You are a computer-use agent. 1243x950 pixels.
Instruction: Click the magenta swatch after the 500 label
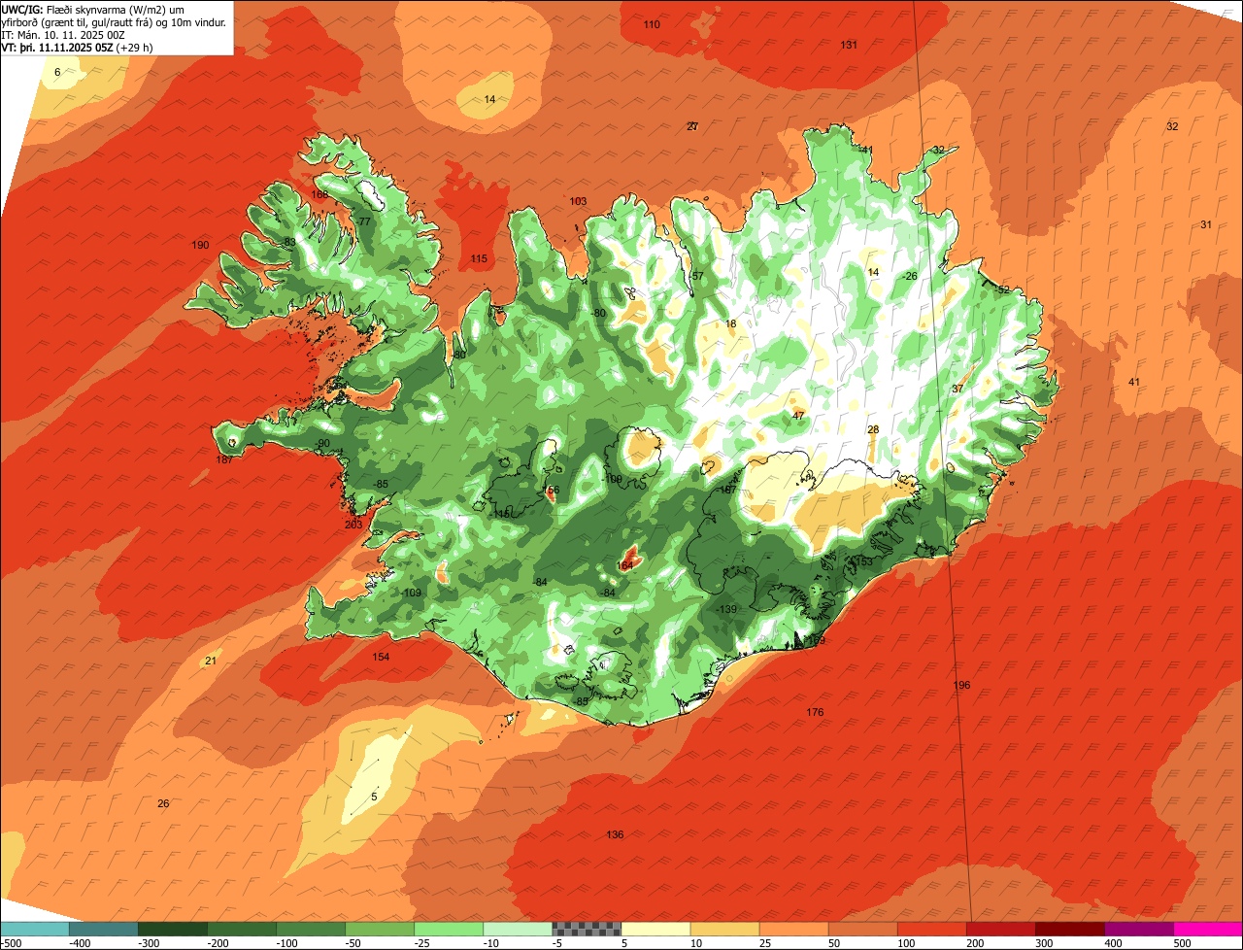coord(1208,929)
